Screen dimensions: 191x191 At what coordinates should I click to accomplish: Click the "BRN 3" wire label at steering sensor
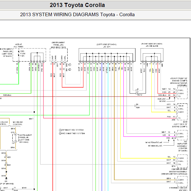pyautogui.click(x=171, y=178)
